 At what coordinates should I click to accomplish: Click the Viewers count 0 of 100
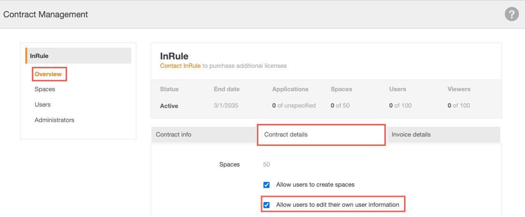[459, 106]
